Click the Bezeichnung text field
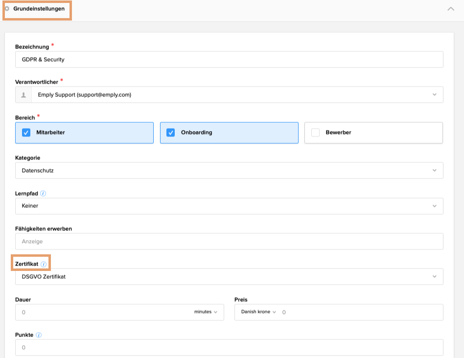464x358 pixels. 196,59
